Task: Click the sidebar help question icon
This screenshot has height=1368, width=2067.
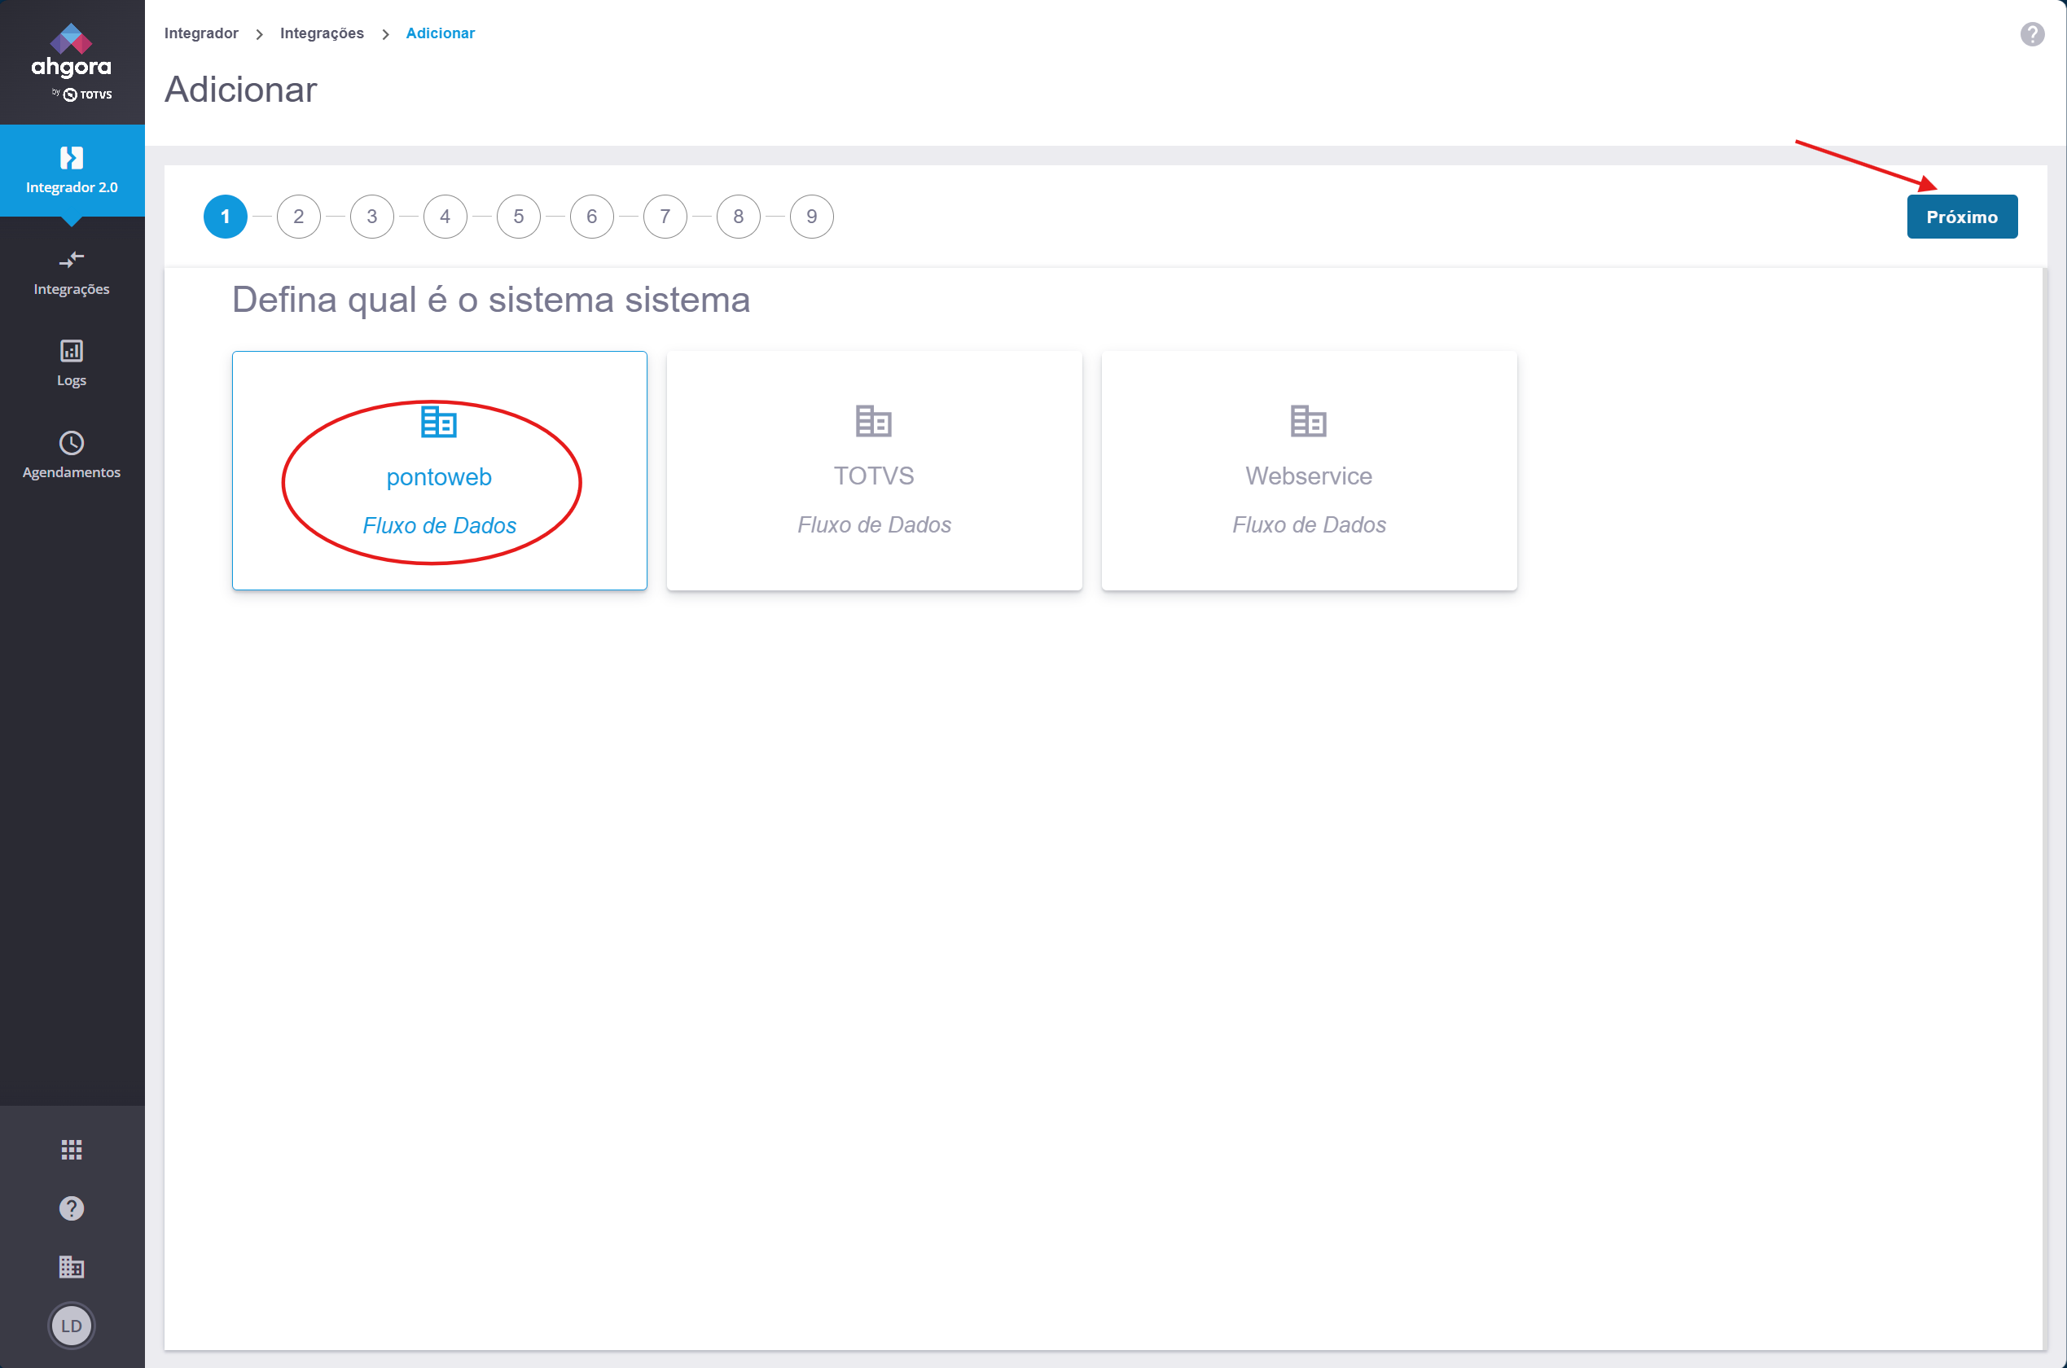Action: [72, 1208]
